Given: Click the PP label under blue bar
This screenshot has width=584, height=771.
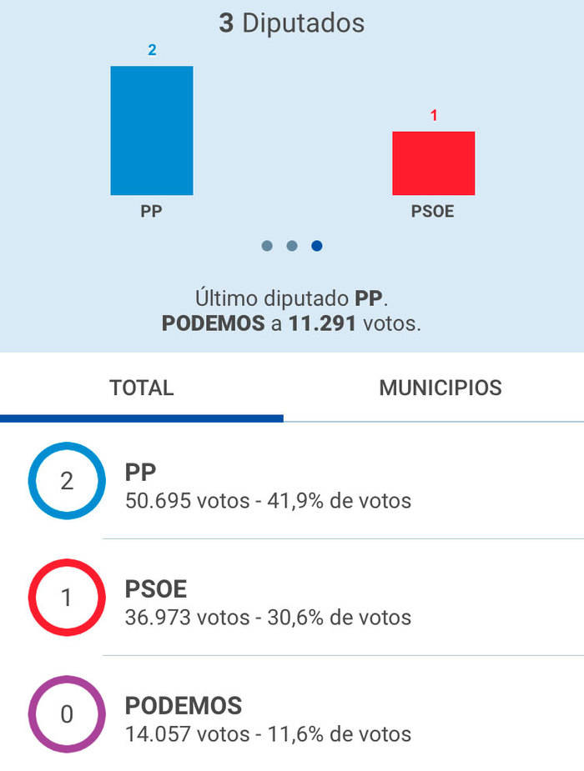Looking at the screenshot, I should coord(151,212).
